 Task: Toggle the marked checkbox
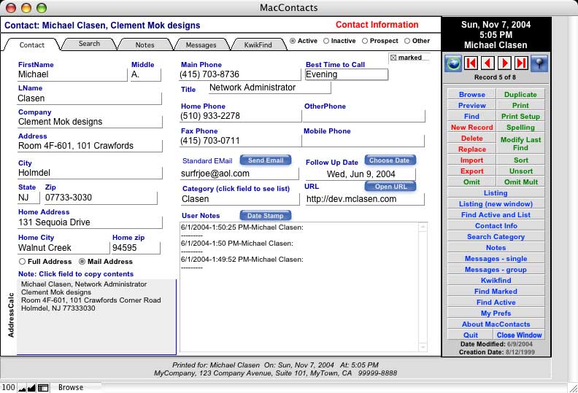tap(393, 58)
